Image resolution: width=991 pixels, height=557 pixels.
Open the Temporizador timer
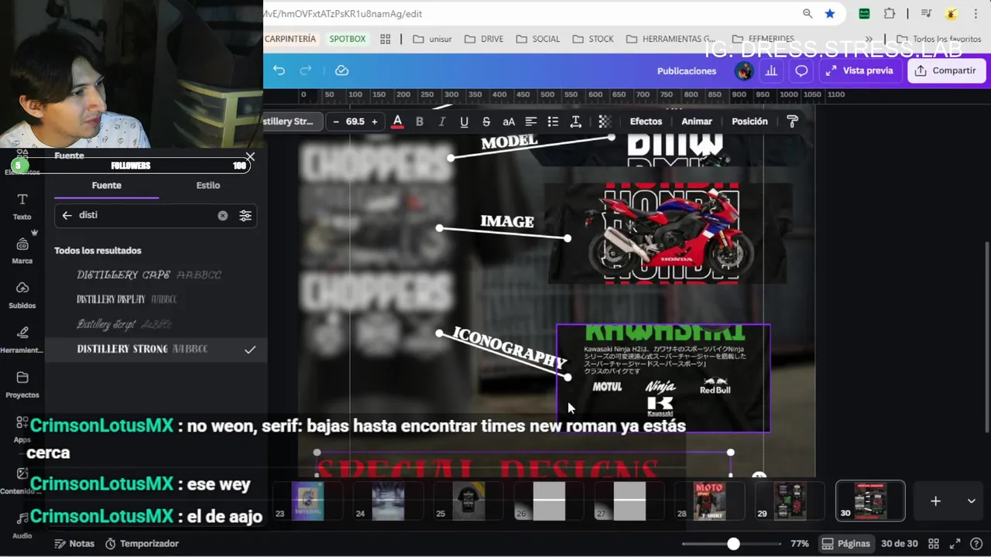142,544
